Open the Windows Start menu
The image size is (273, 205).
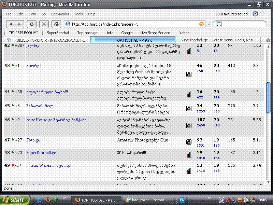coord(14,200)
